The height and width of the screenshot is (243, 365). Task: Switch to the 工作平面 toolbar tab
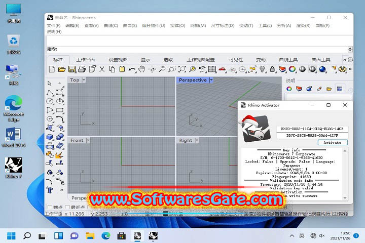(86, 60)
